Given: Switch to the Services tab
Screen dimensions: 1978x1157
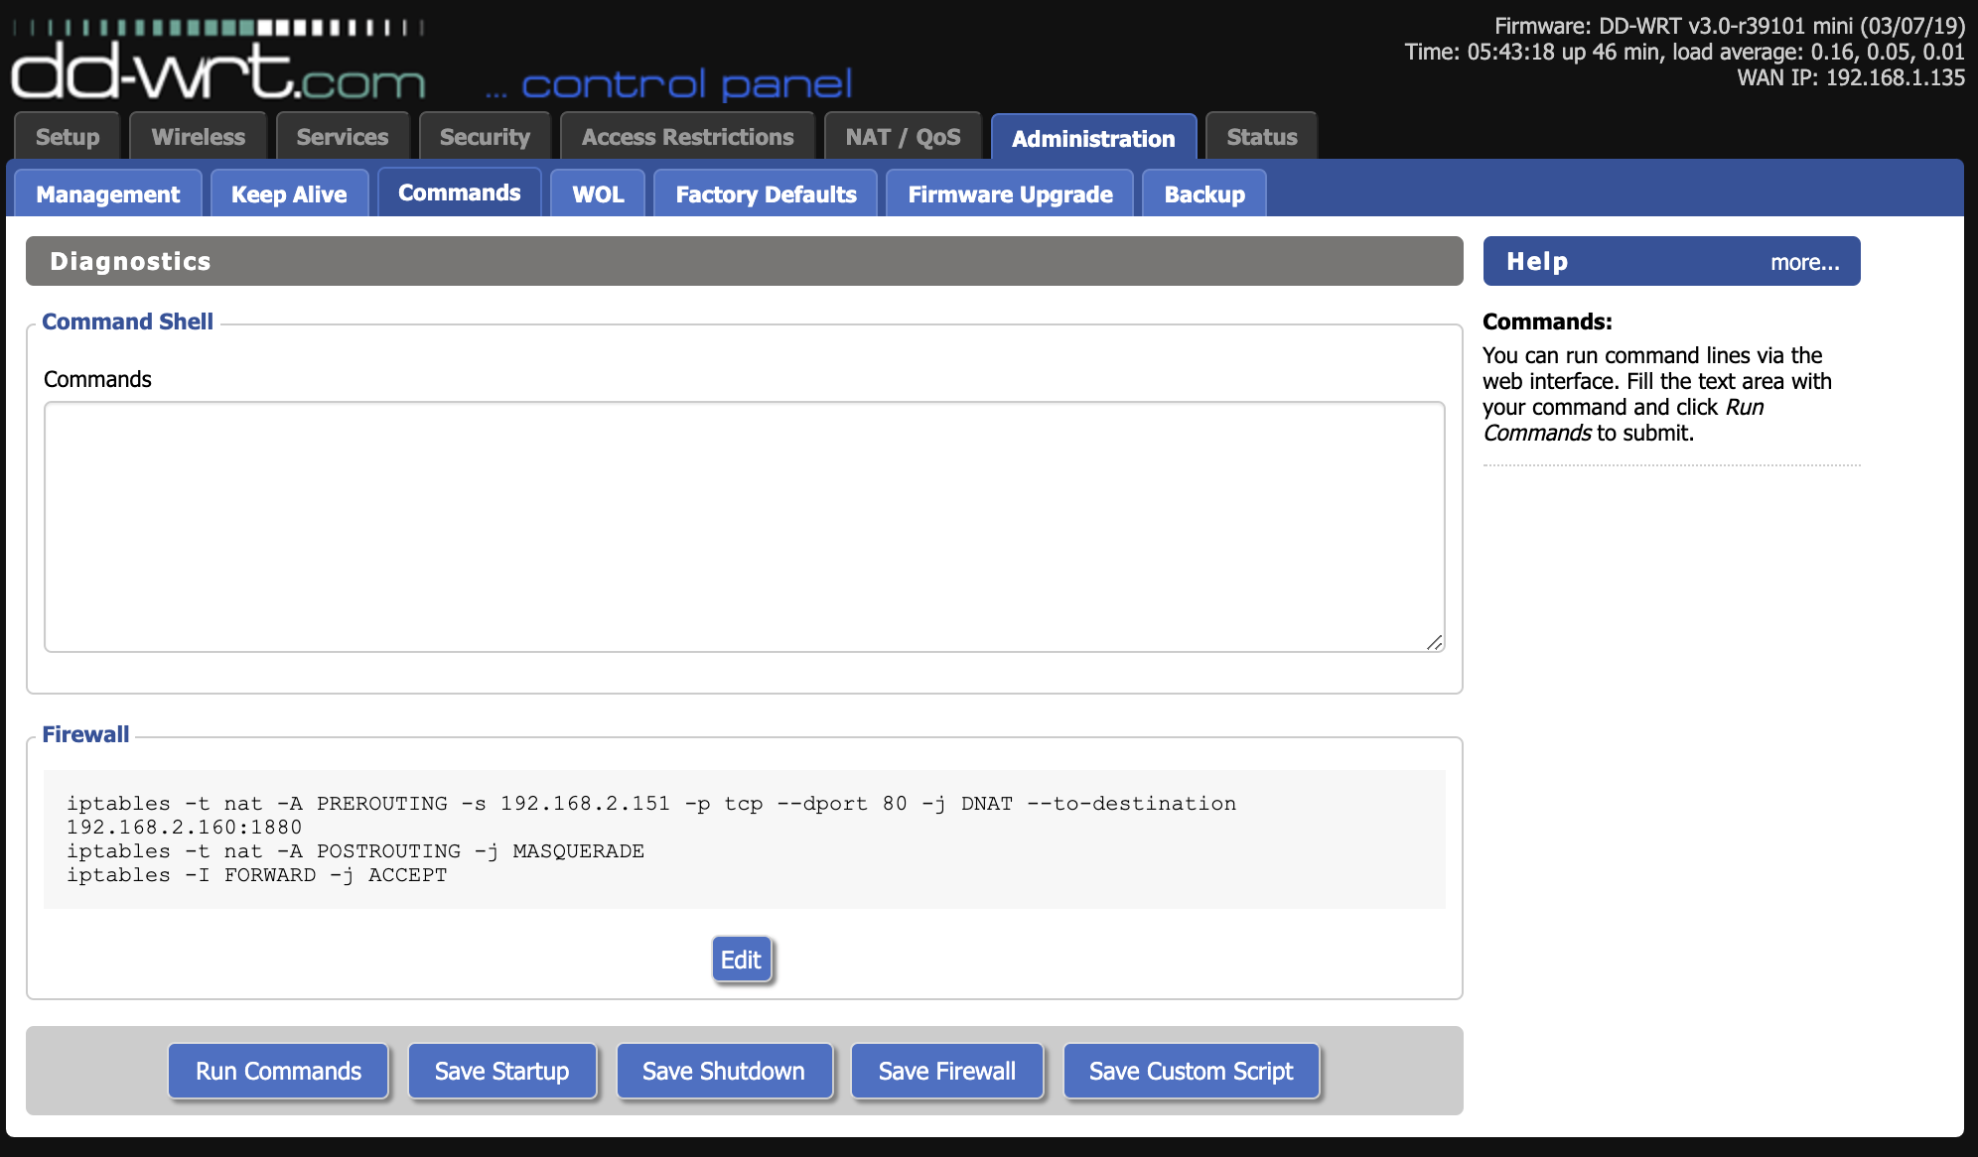Looking at the screenshot, I should tap(343, 137).
